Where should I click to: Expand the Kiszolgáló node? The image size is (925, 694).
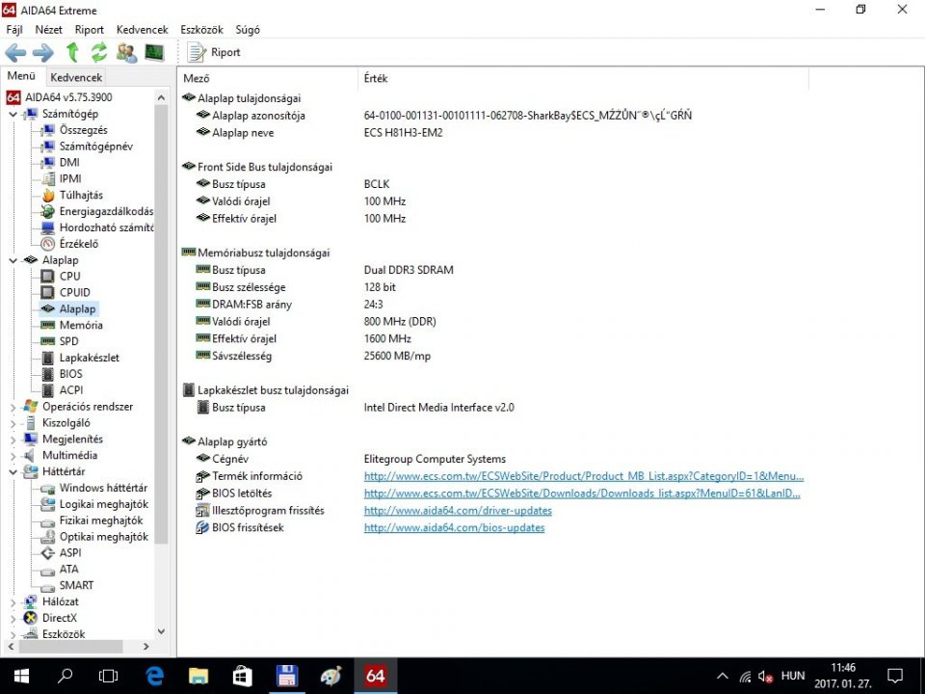click(x=13, y=423)
